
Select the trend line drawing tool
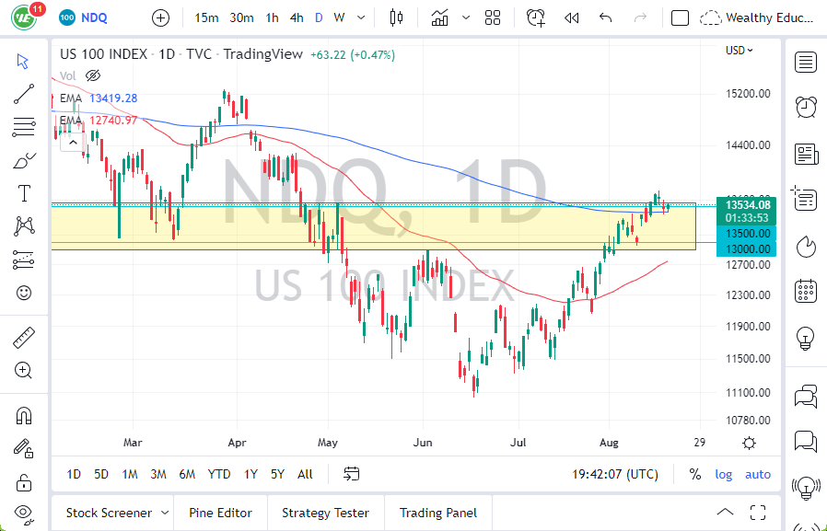tap(24, 93)
